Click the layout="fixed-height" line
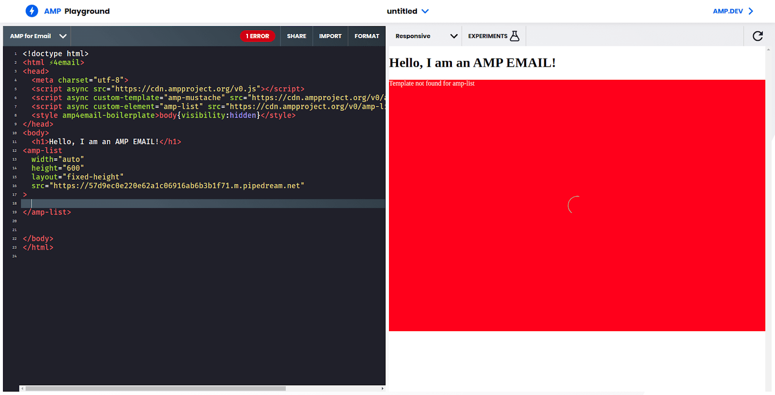The width and height of the screenshot is (775, 395). (77, 177)
